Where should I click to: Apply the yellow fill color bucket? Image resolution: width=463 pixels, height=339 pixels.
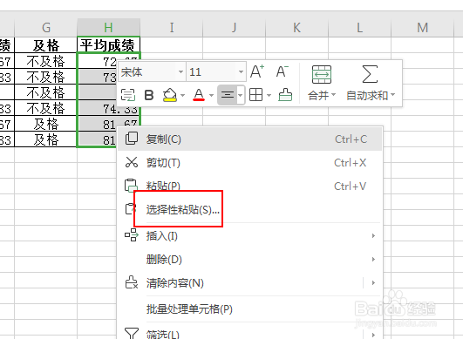coord(170,95)
